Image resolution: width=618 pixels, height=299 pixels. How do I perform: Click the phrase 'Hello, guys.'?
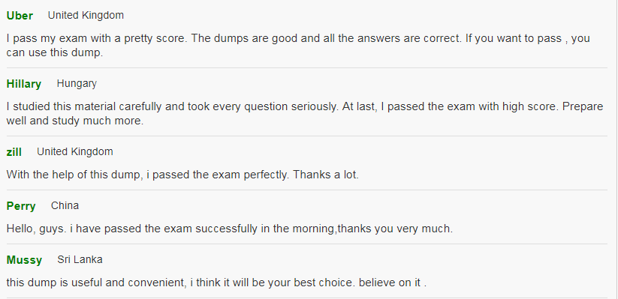click(x=37, y=229)
